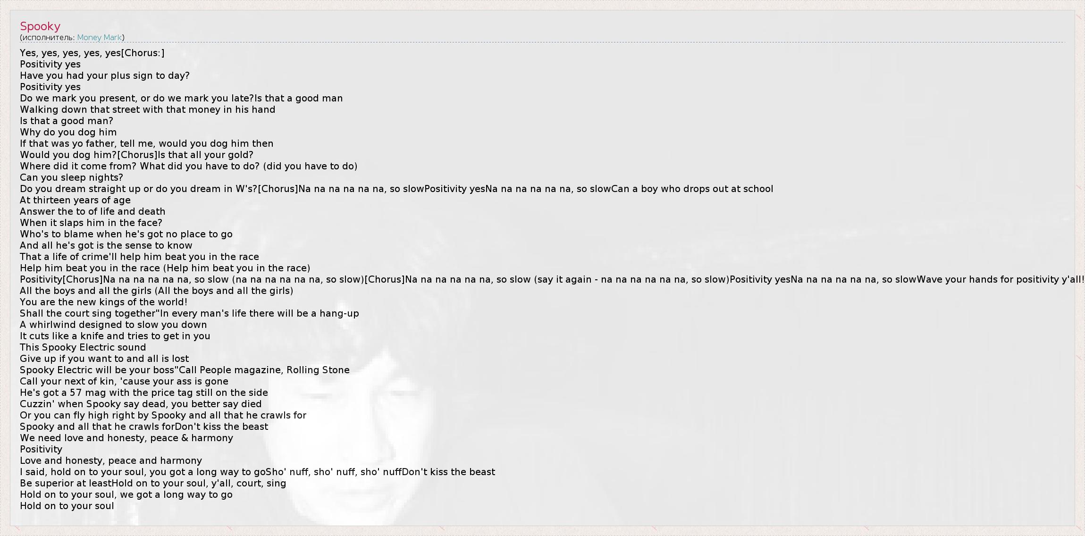The width and height of the screenshot is (1085, 536).
Task: Click the line 'We need love and honesty, peace & harmony'
Action: (x=126, y=438)
